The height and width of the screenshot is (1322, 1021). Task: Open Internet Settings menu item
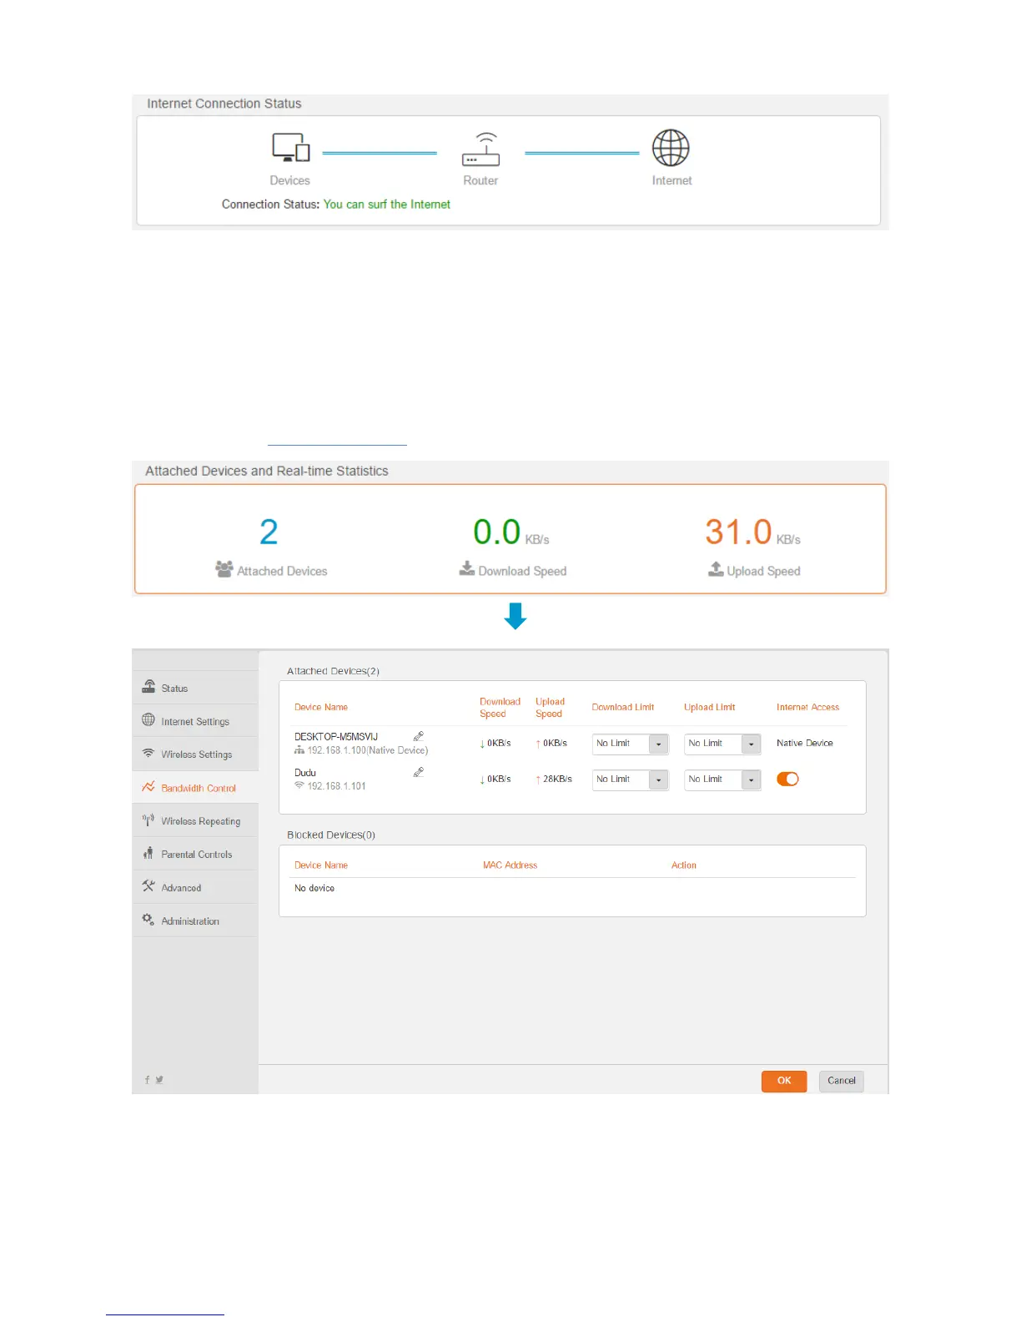[x=195, y=721]
